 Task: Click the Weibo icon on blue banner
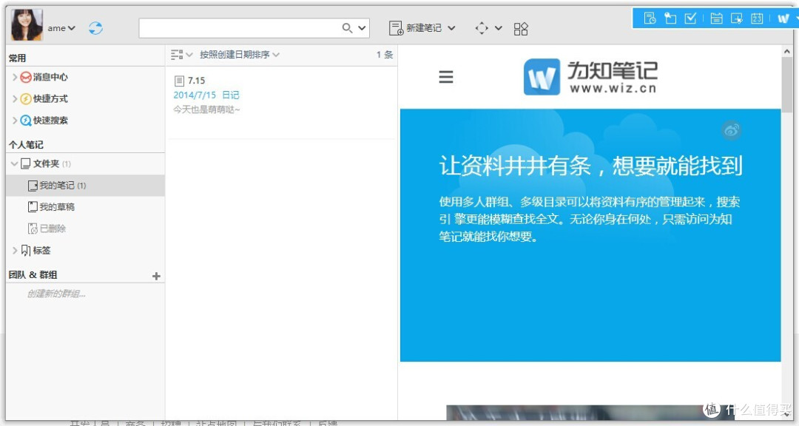tap(732, 130)
